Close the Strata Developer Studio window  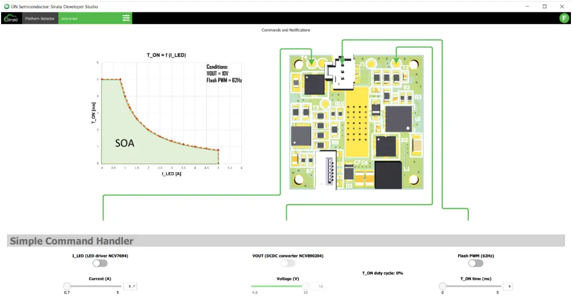(562, 6)
